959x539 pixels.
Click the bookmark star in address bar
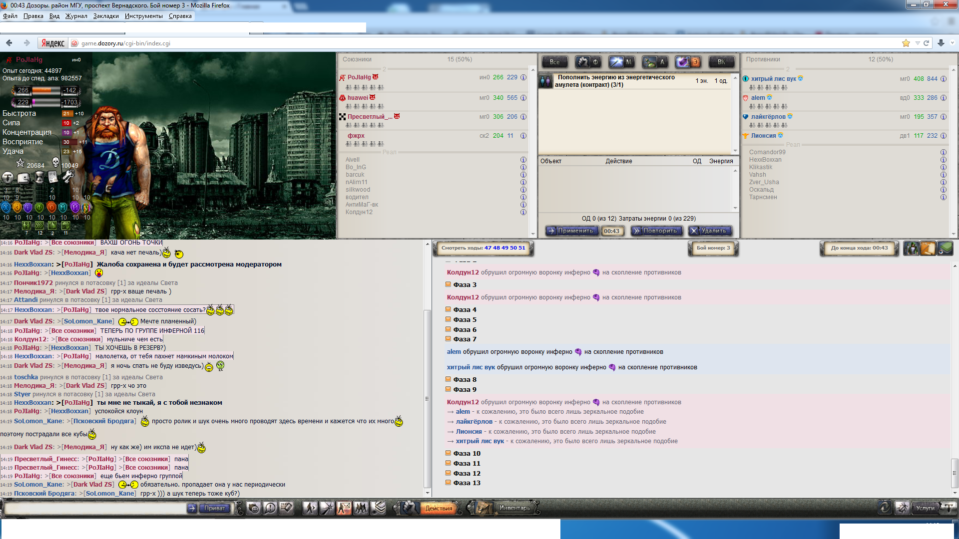tap(906, 43)
